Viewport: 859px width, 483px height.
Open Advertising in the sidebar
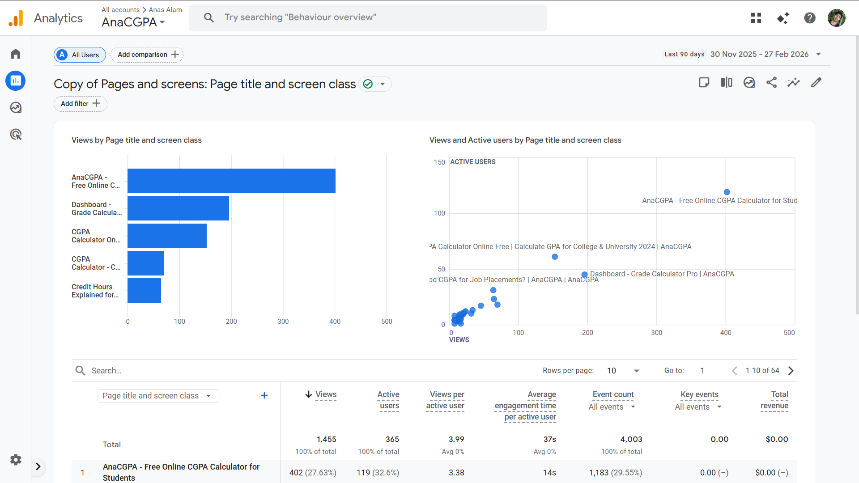point(16,135)
